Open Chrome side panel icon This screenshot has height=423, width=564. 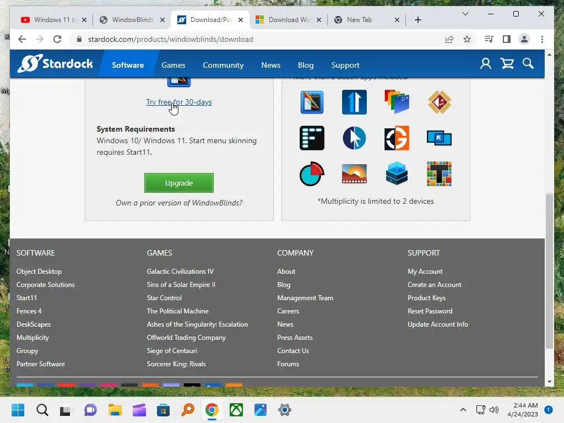click(x=507, y=39)
